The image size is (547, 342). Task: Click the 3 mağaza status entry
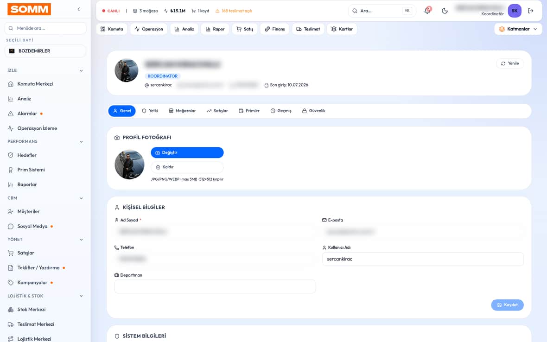coord(146,11)
